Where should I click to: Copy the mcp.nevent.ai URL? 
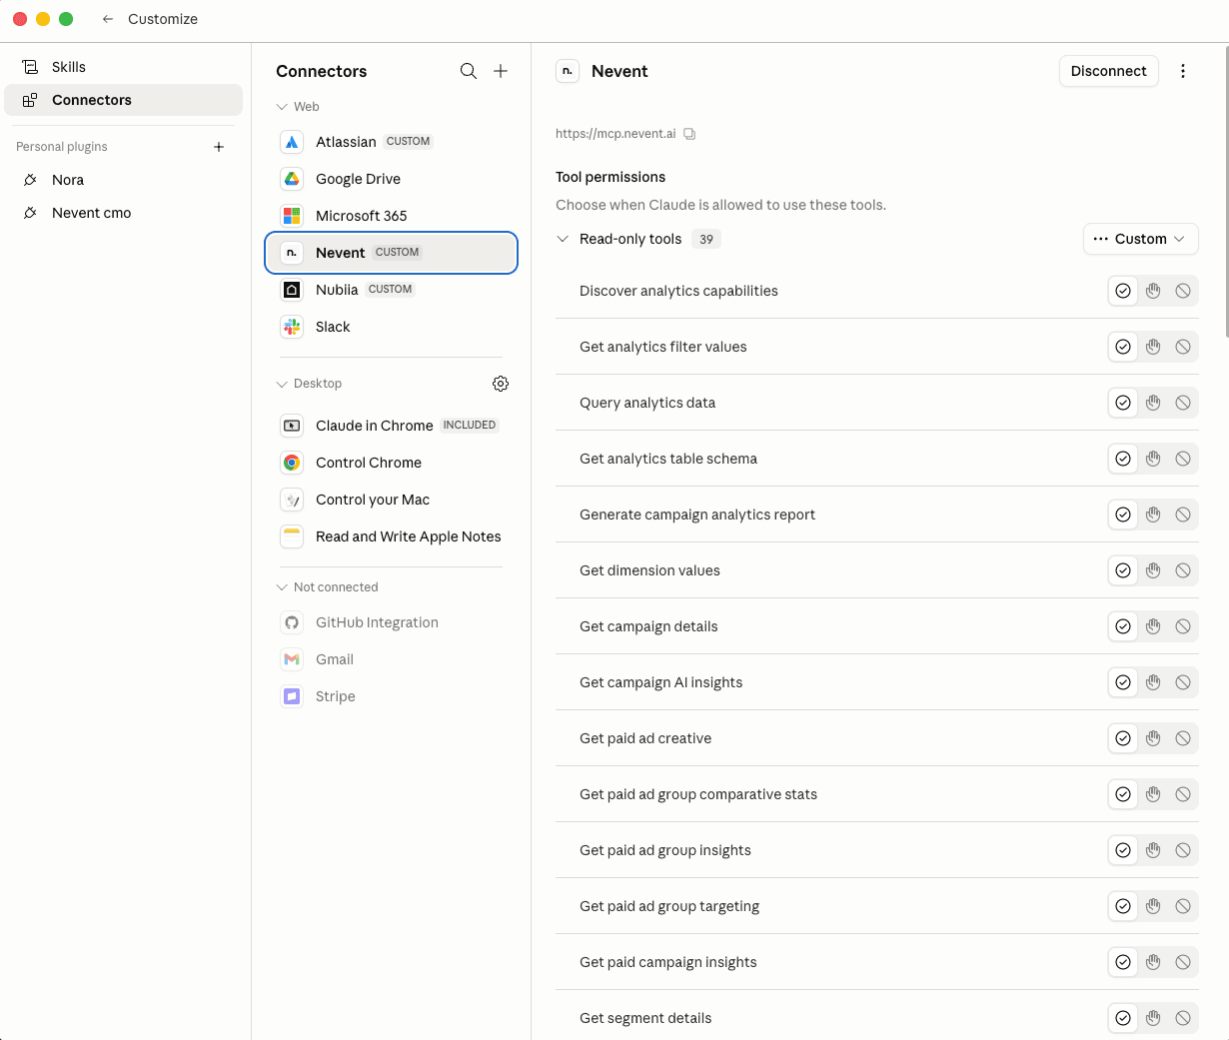click(x=689, y=134)
